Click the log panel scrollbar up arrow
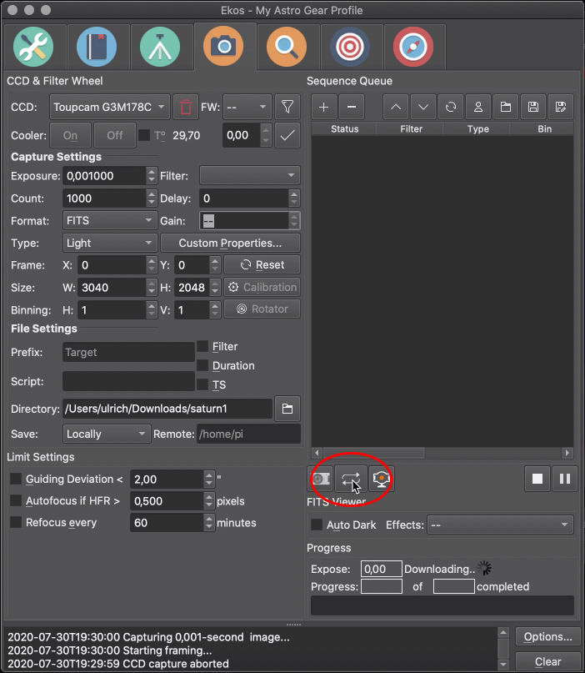 (503, 633)
